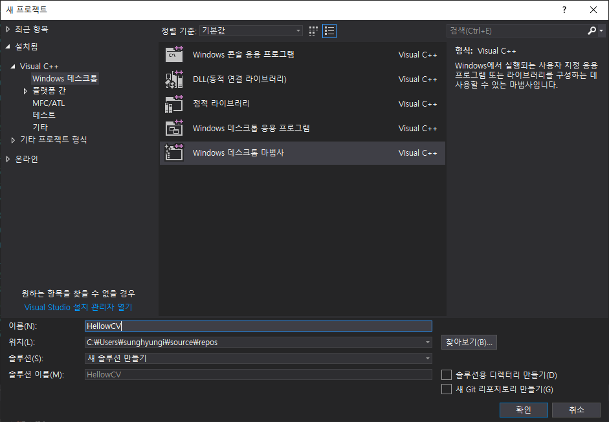Image resolution: width=609 pixels, height=422 pixels.
Task: Select 기타 category in the tree
Action: (40, 127)
